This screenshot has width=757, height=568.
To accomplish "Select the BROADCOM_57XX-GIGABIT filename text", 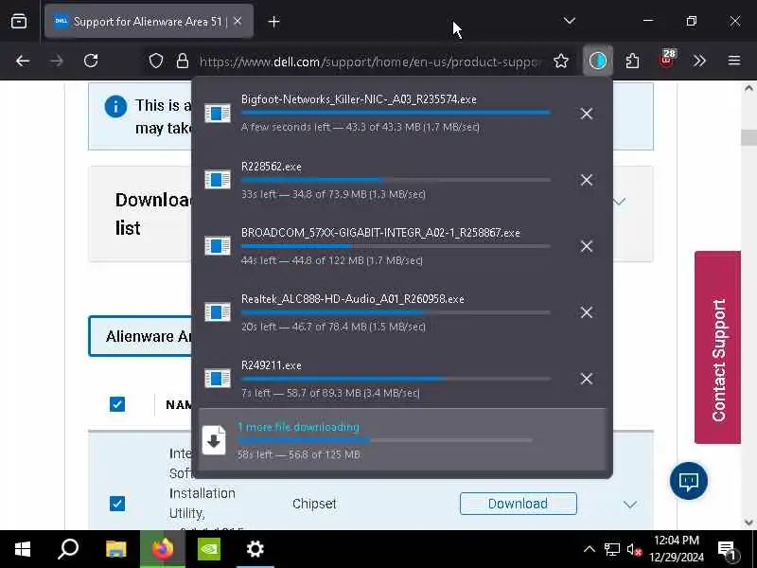I will point(380,232).
